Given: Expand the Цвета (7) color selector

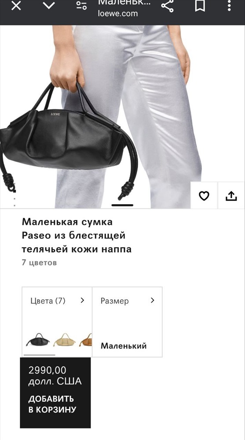Looking at the screenshot, I should (57, 301).
